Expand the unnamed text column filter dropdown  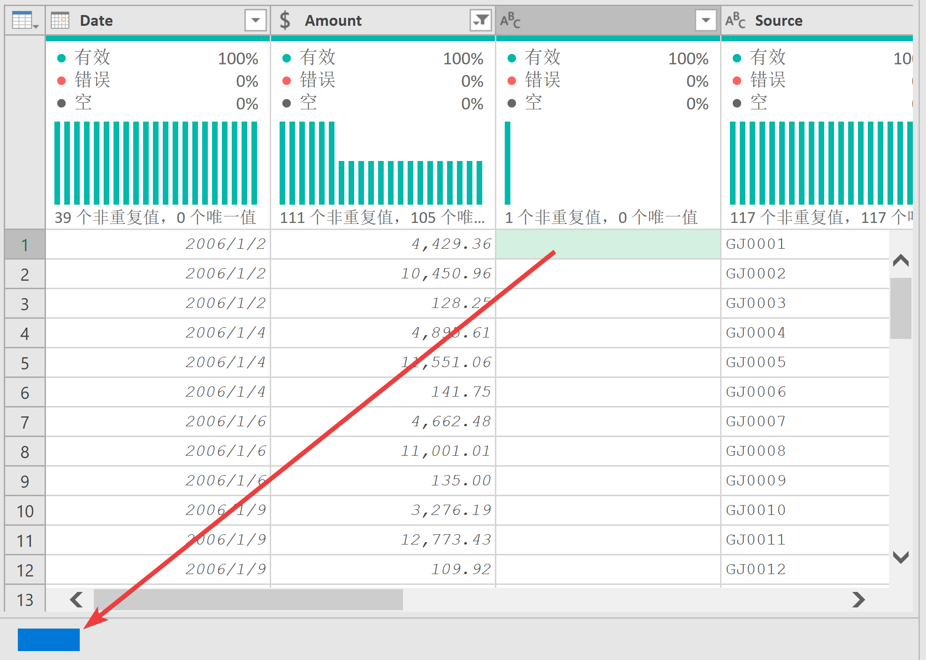coord(706,21)
